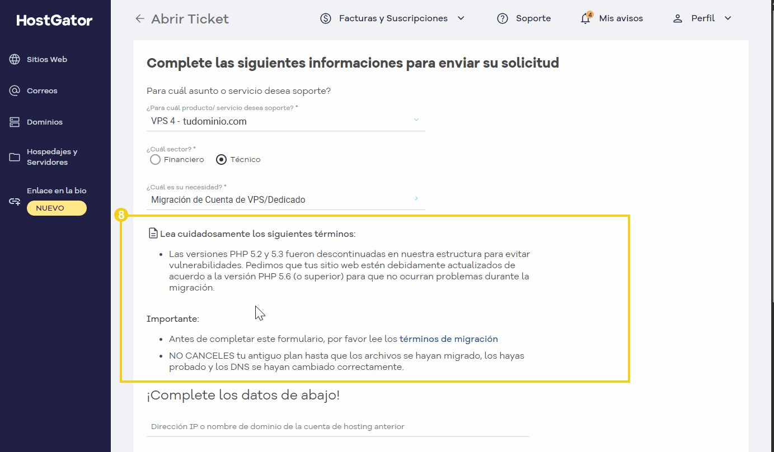Click the Las versiones PHP 5.2 y 5.3 paragraph
Screen dimensions: 774x452
click(x=349, y=271)
